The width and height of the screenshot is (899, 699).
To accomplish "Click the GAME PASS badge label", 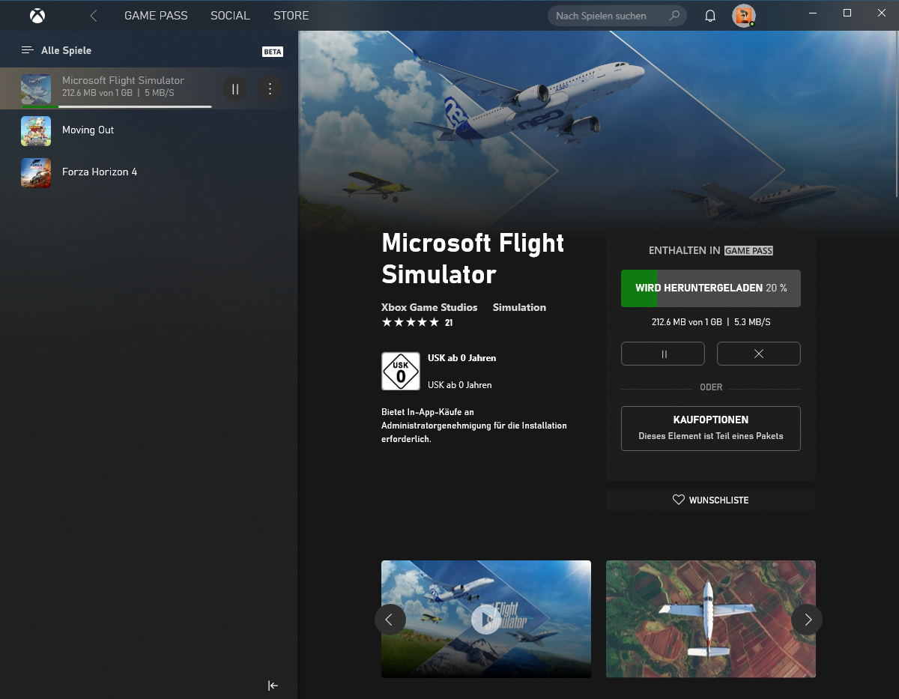I will 748,251.
